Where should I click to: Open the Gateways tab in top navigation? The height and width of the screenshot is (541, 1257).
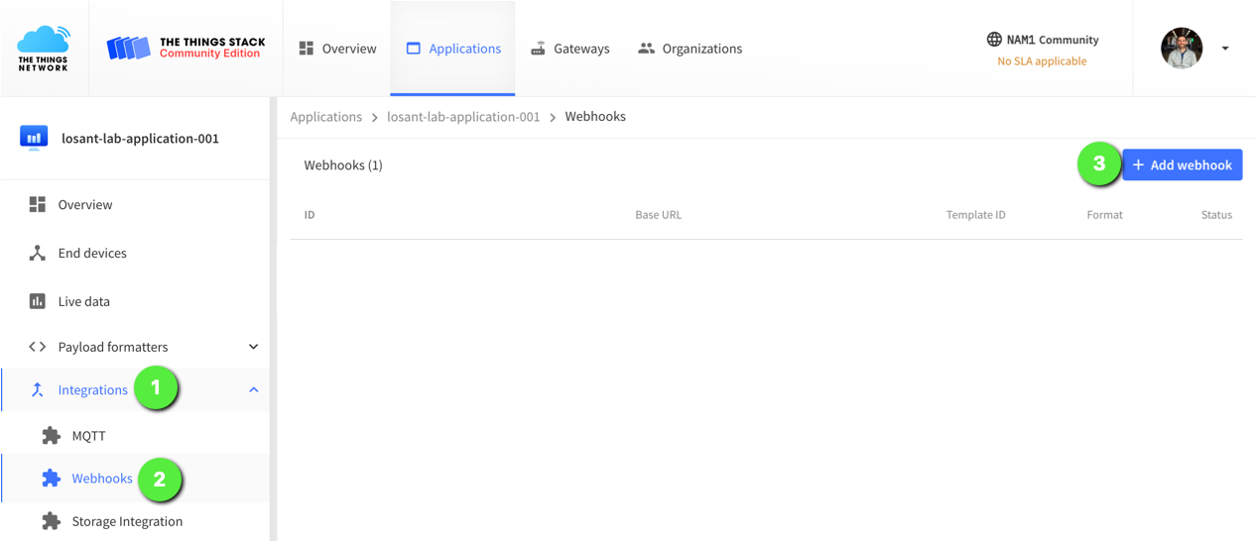(x=570, y=48)
